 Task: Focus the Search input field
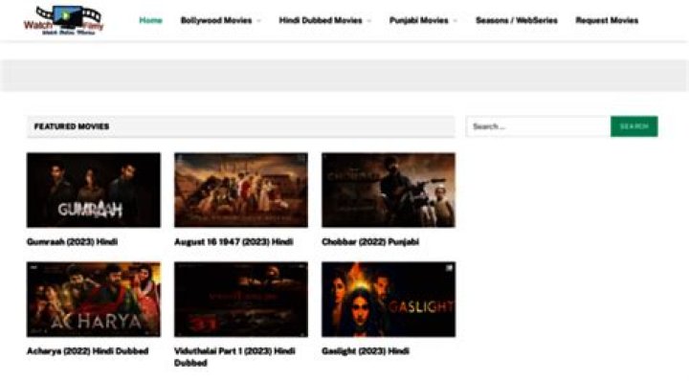tap(538, 126)
